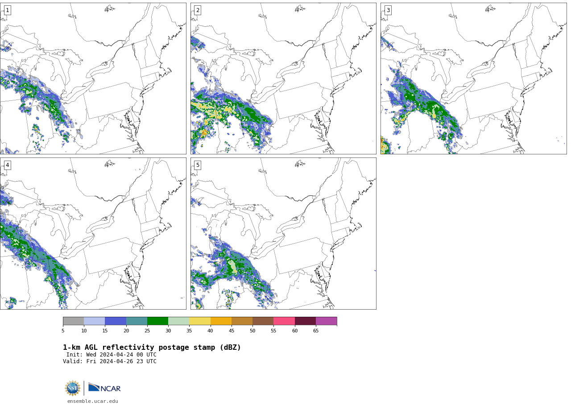
Task: Select the gray 5-10 dBZ color swatch
Action: pyautogui.click(x=73, y=321)
